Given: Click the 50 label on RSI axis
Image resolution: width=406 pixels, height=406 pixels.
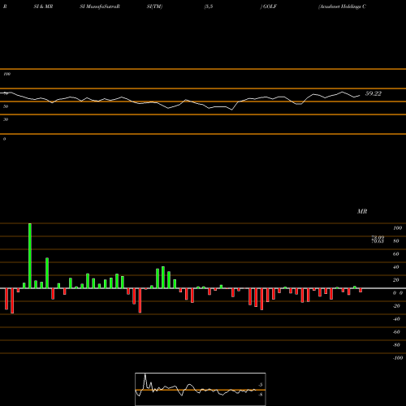Looking at the screenshot, I should (x=6, y=106).
